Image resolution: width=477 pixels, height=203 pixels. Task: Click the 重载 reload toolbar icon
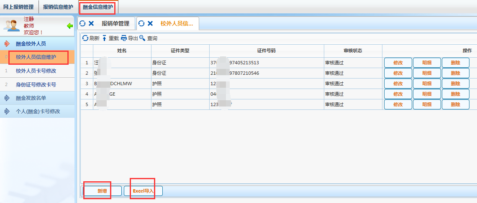click(105, 38)
